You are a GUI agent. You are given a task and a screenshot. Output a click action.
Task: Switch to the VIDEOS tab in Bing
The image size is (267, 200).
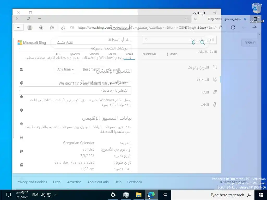point(94,54)
